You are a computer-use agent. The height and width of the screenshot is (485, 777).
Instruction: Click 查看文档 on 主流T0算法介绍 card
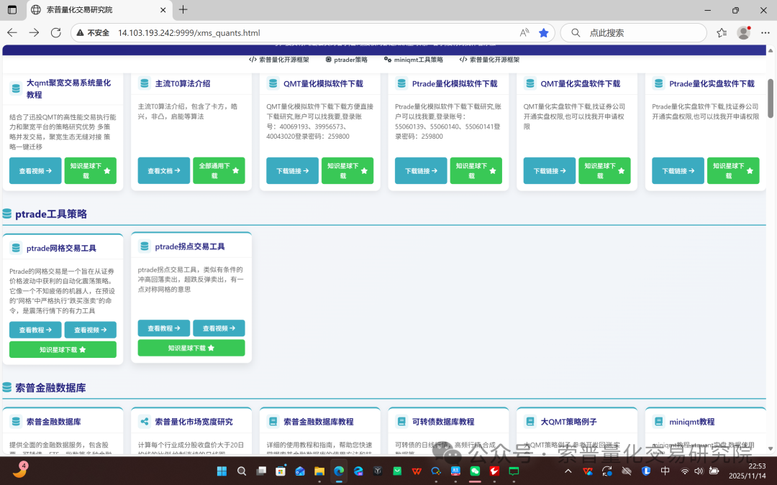(163, 171)
